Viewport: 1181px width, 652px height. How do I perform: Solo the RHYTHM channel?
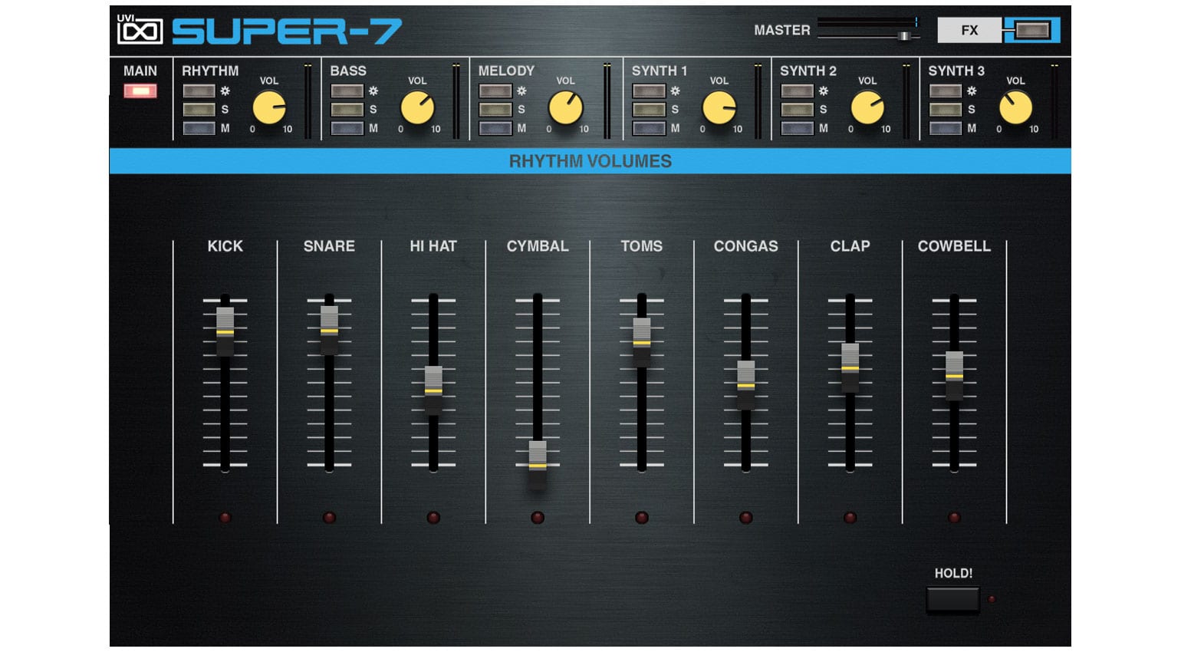tap(199, 110)
